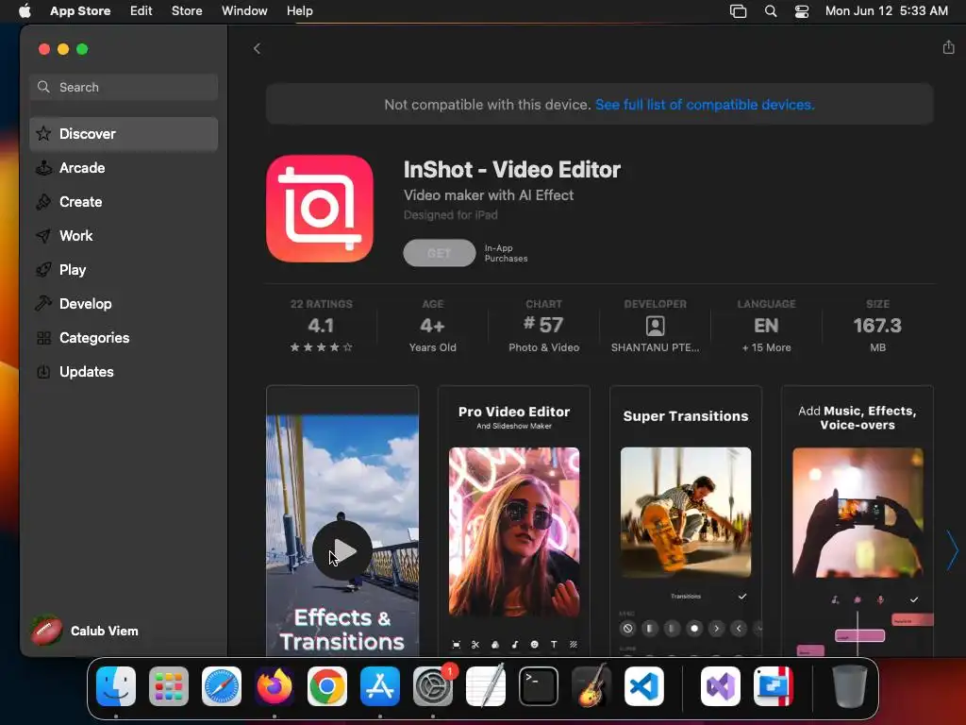Select Discover in the sidebar

tap(124, 134)
